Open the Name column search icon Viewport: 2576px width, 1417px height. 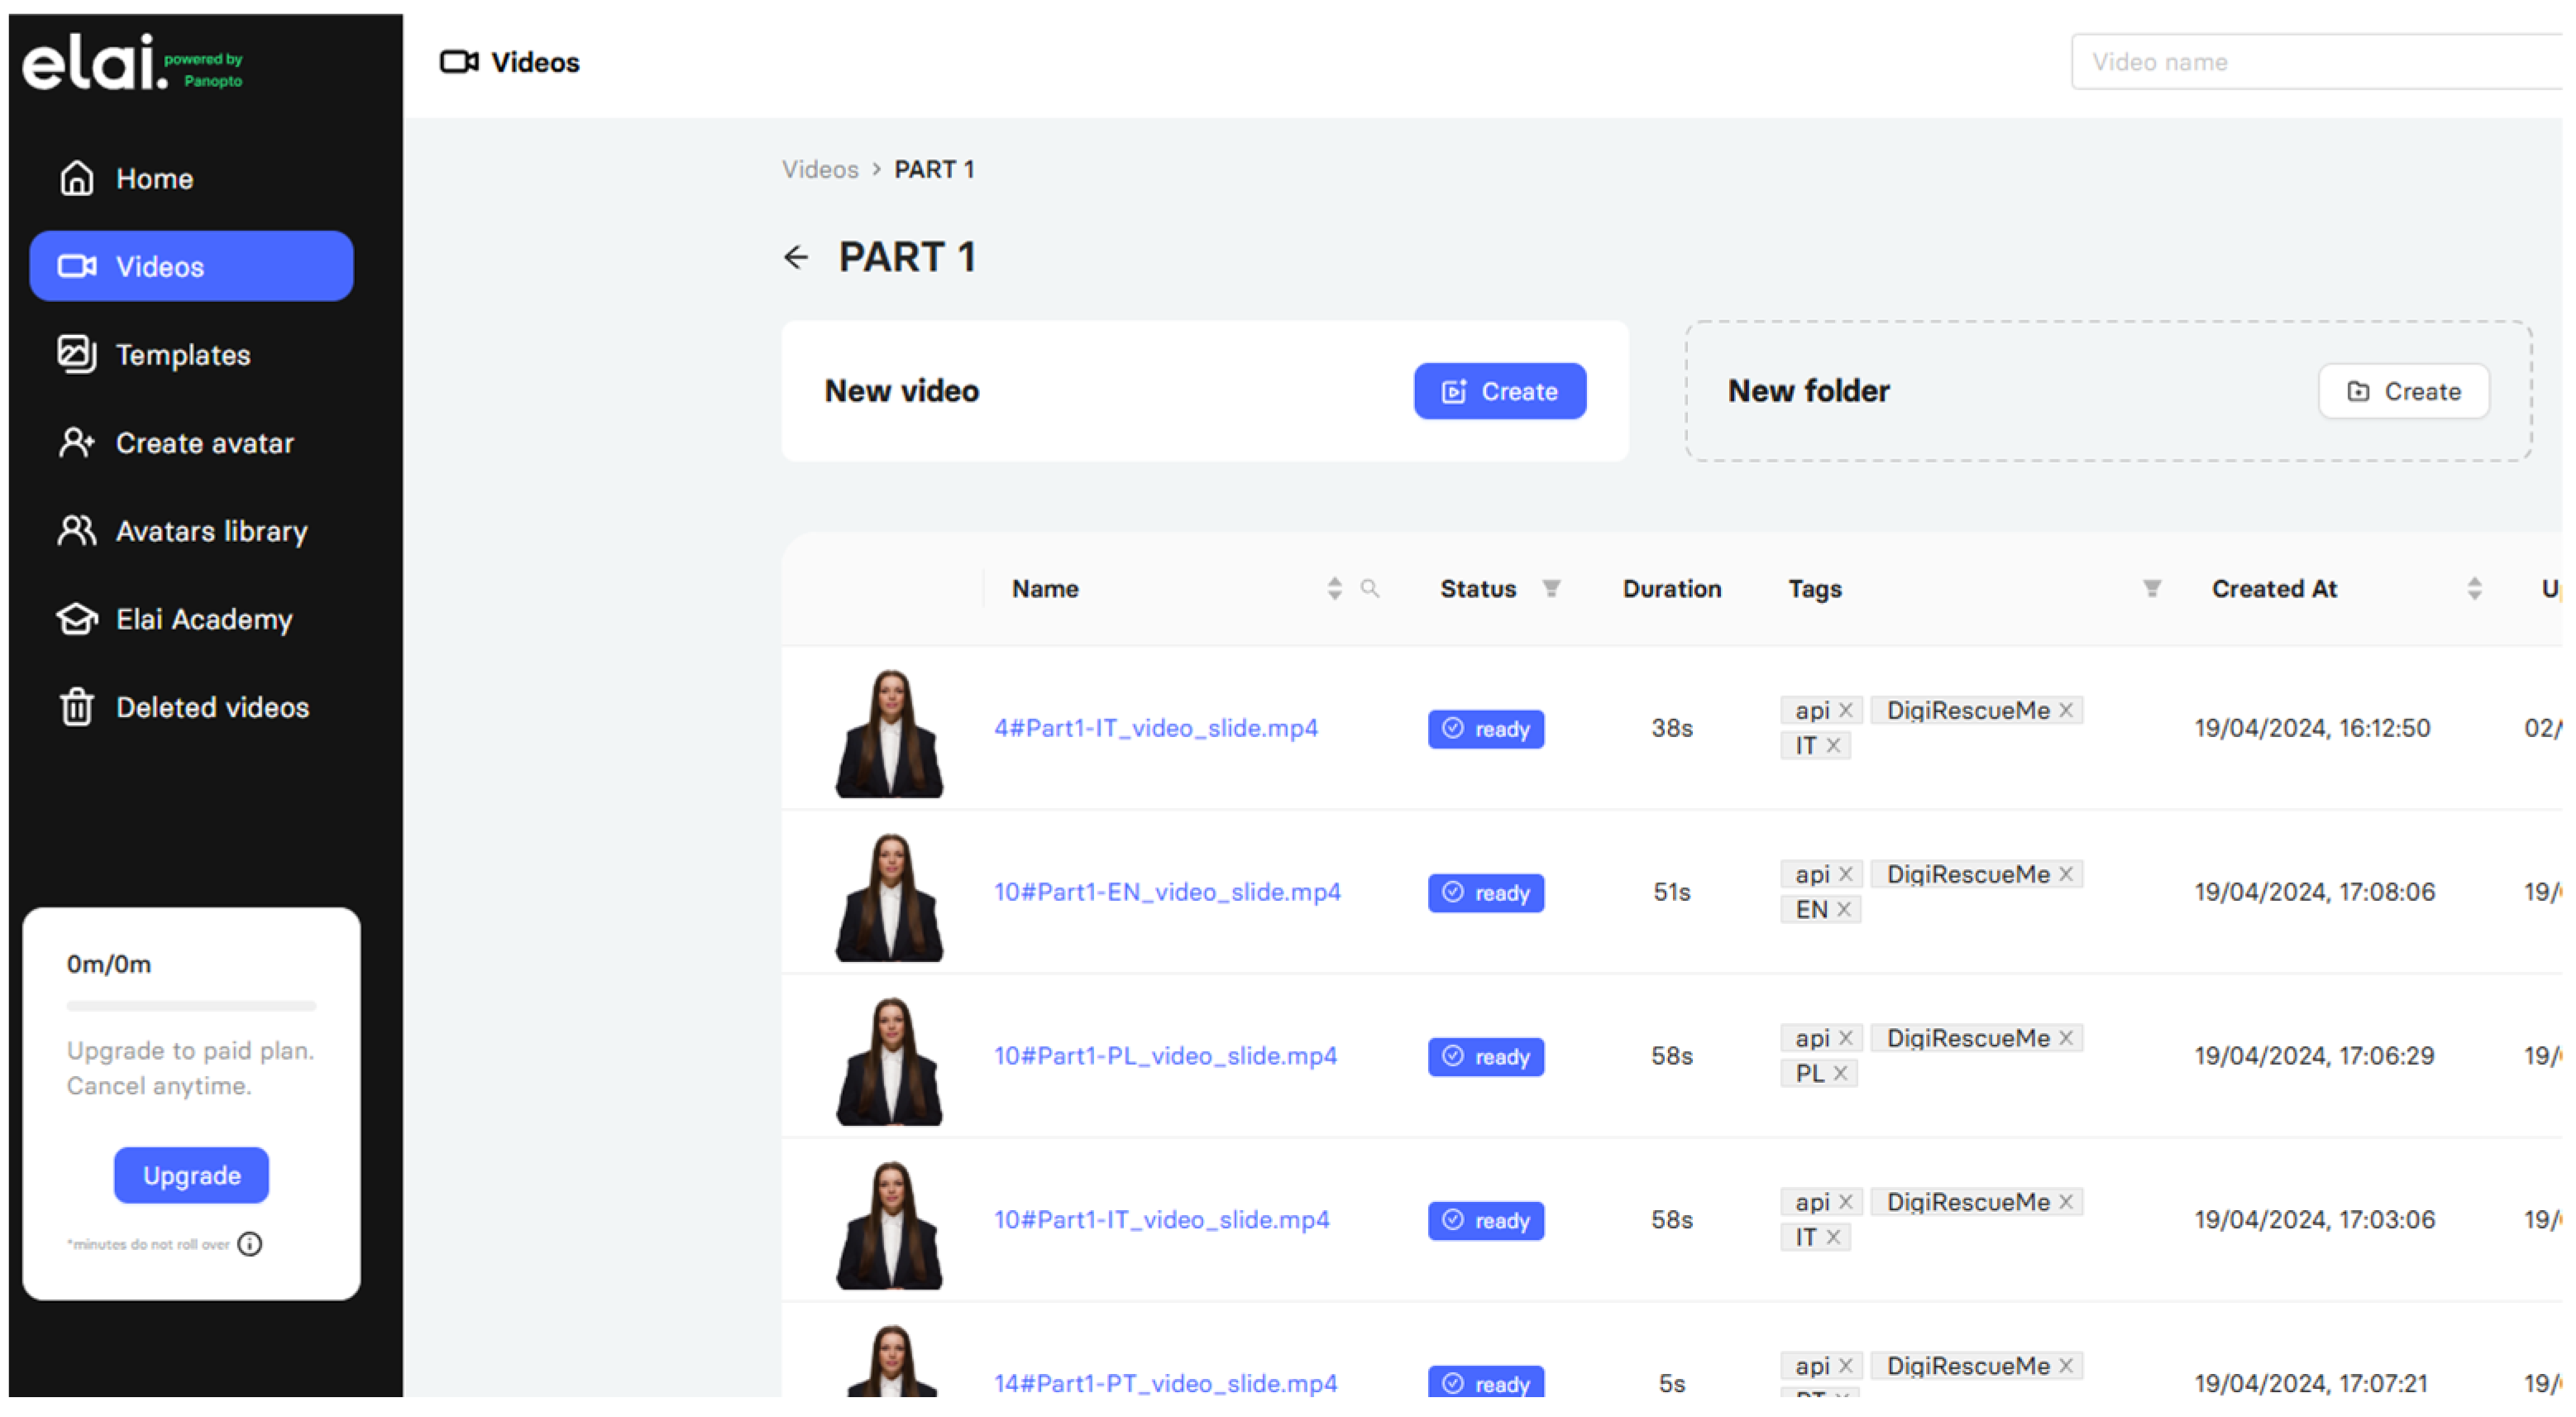coord(1370,588)
